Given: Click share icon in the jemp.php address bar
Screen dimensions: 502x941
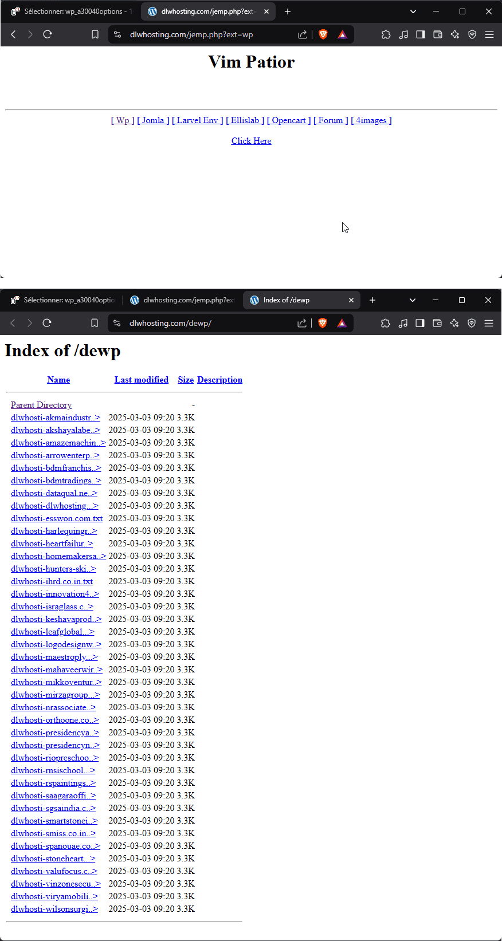Looking at the screenshot, I should pos(303,34).
